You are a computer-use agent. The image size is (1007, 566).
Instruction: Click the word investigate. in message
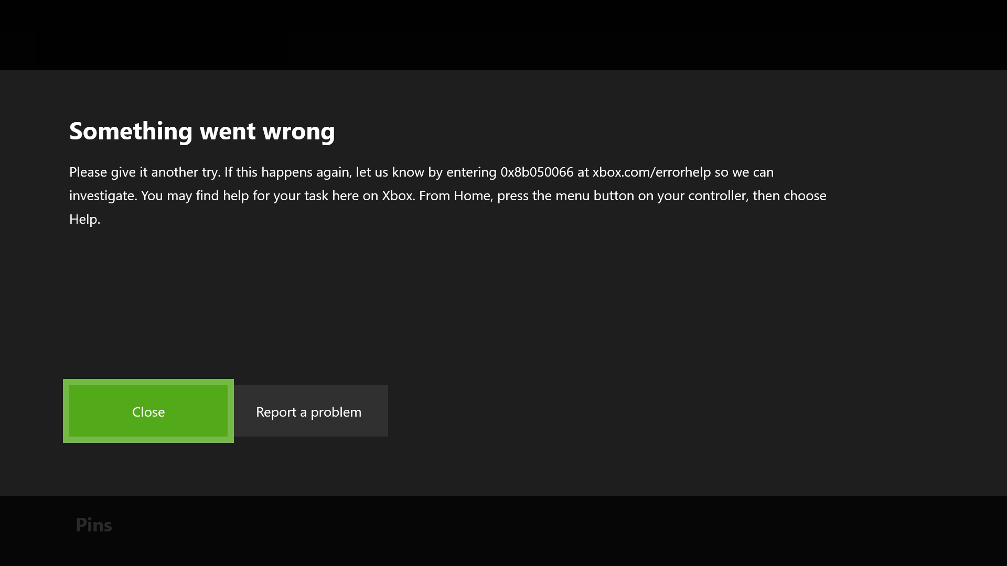coord(103,196)
